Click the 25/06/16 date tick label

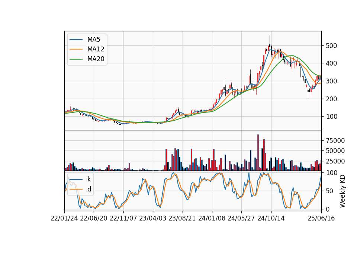pyautogui.click(x=321, y=219)
